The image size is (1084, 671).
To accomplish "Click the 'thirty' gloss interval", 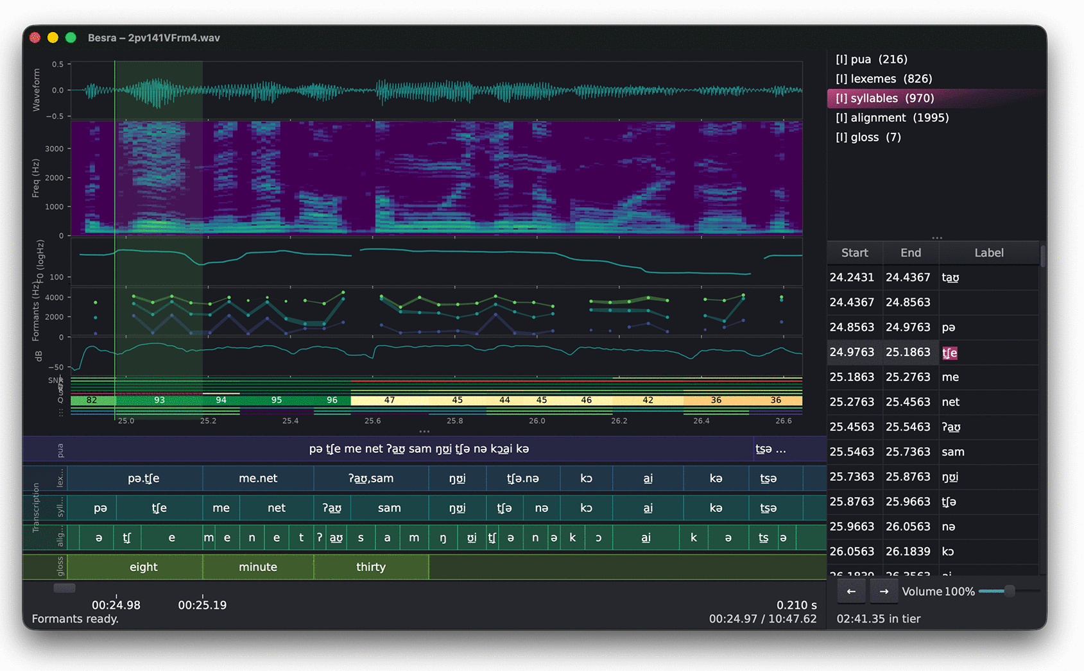I will click(371, 567).
